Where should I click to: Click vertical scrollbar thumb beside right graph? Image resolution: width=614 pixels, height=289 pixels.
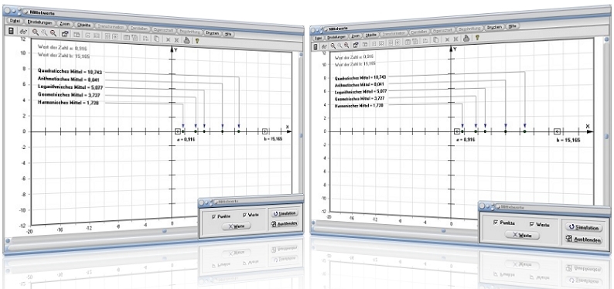606,136
